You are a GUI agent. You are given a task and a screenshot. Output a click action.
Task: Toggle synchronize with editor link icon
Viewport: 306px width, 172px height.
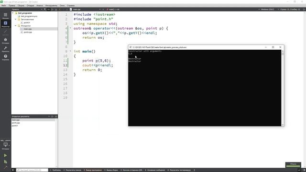(x=49, y=10)
